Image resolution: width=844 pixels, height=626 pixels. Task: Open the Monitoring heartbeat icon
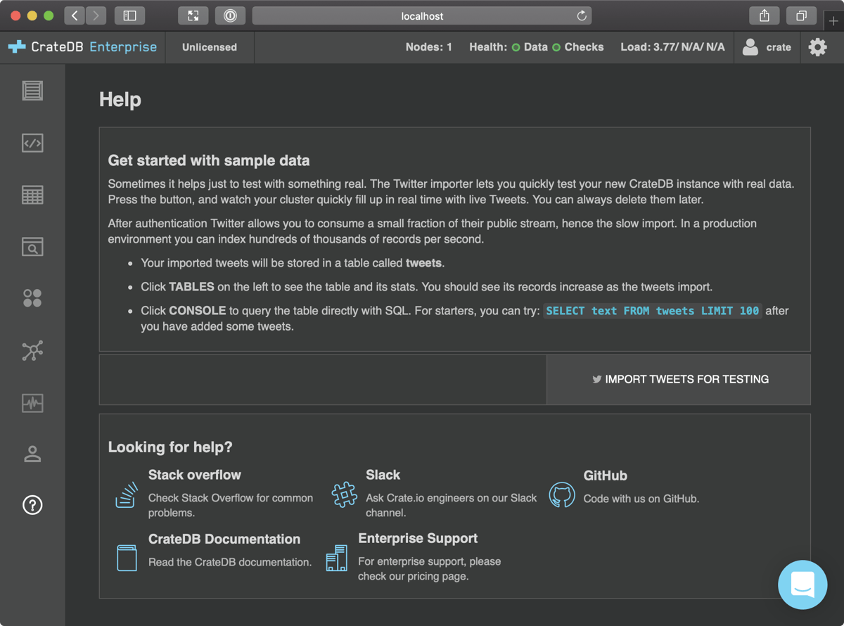coord(32,402)
